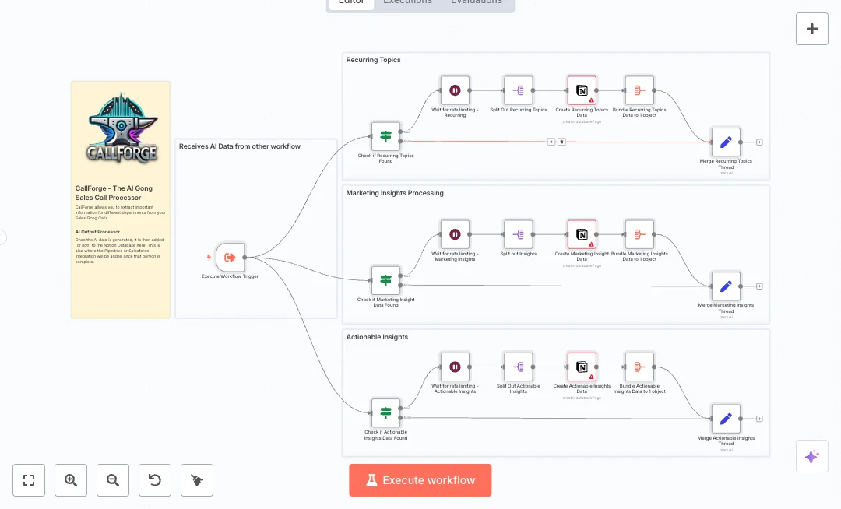Image resolution: width=841 pixels, height=509 pixels.
Task: Tidy up the workflow with broom icon
Action: point(197,480)
